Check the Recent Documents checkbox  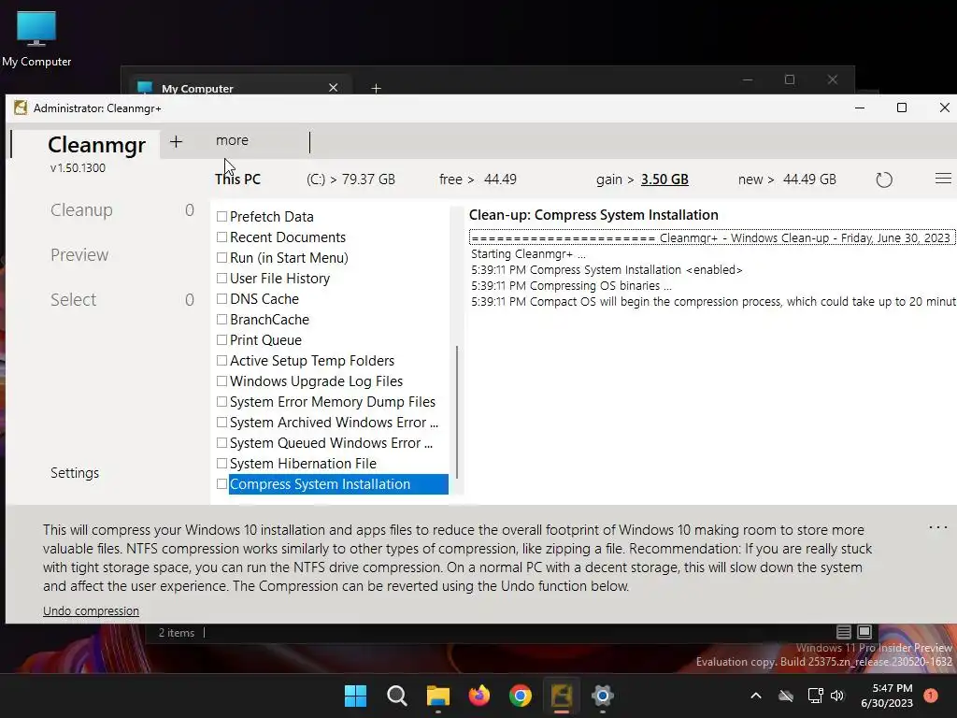[222, 237]
